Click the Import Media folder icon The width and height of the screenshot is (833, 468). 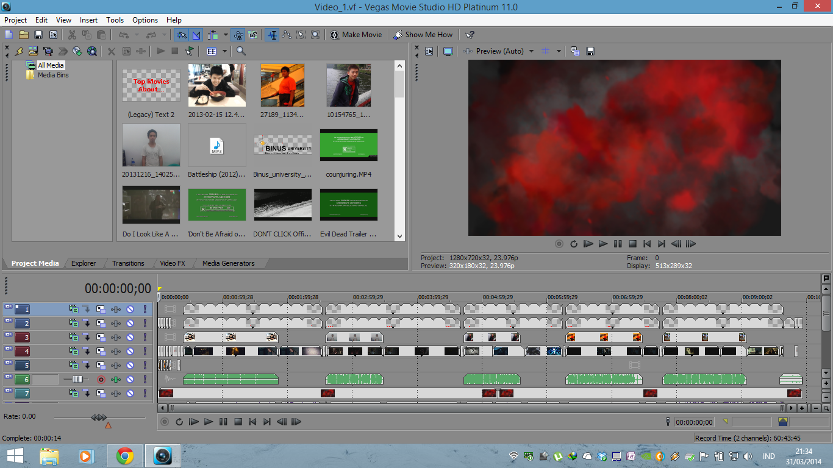click(33, 51)
